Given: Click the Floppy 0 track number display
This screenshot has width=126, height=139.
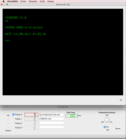Looking at the screenshot, I should (x=31, y=115).
